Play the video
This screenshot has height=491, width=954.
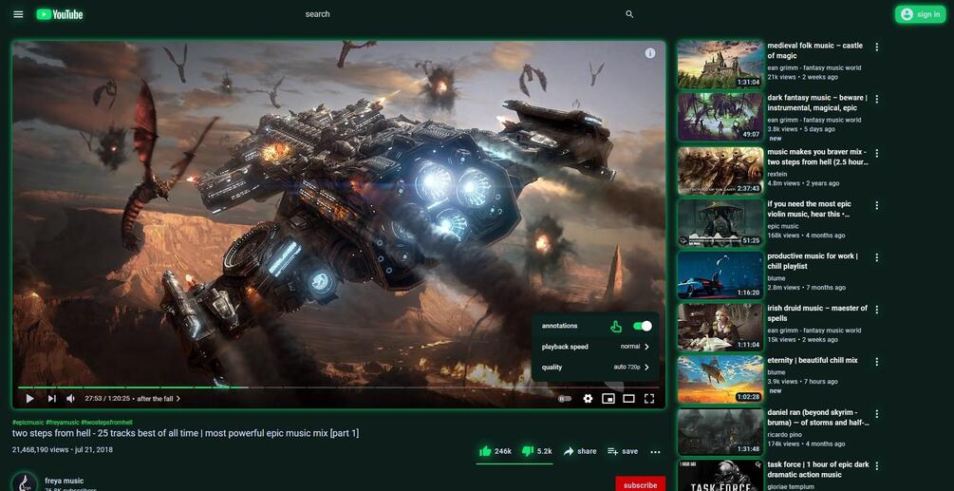pyautogui.click(x=29, y=399)
